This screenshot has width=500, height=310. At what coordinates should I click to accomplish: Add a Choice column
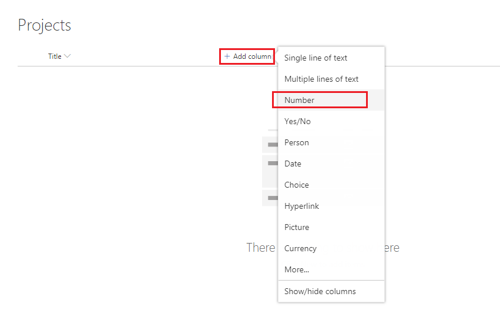point(296,185)
